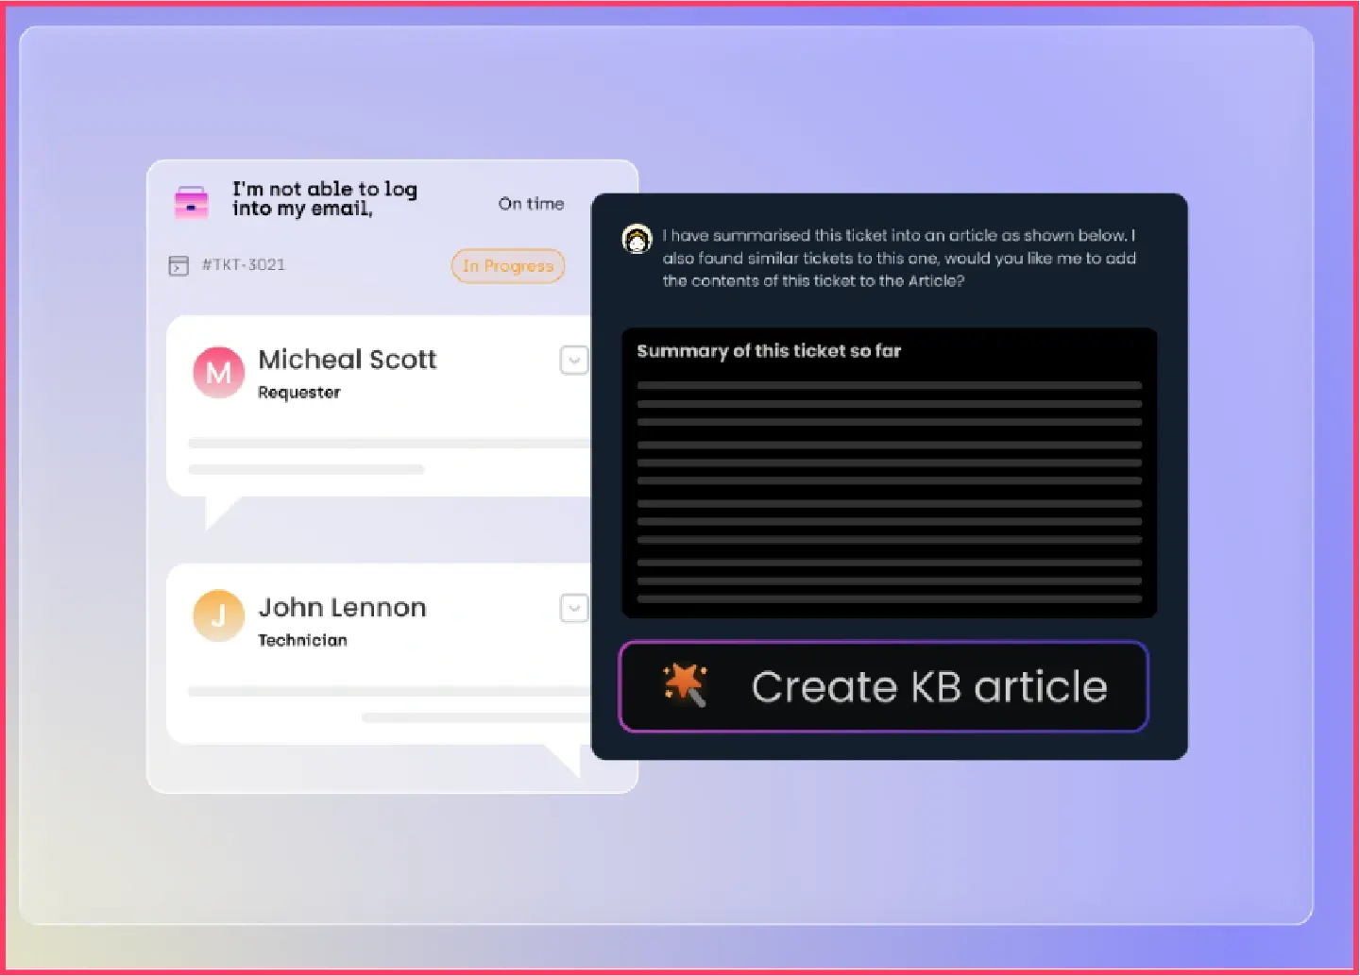Viewport: 1360px width, 976px height.
Task: Click the #TKT-3021 ticket number
Action: [x=244, y=265]
